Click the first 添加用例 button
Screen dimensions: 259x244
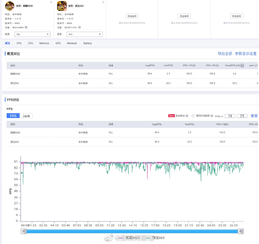[132, 16]
